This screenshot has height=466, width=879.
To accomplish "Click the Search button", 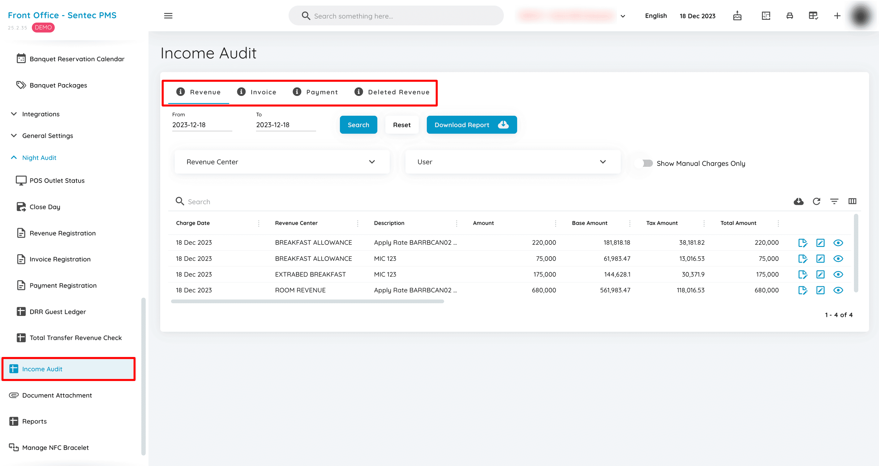I will click(x=358, y=125).
